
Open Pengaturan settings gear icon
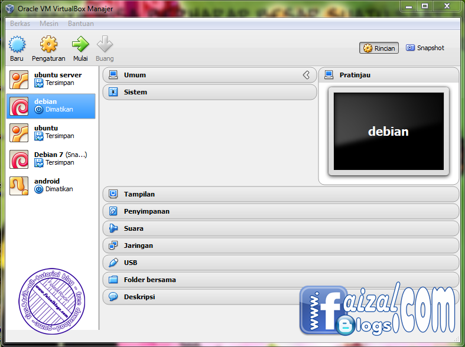(48, 44)
